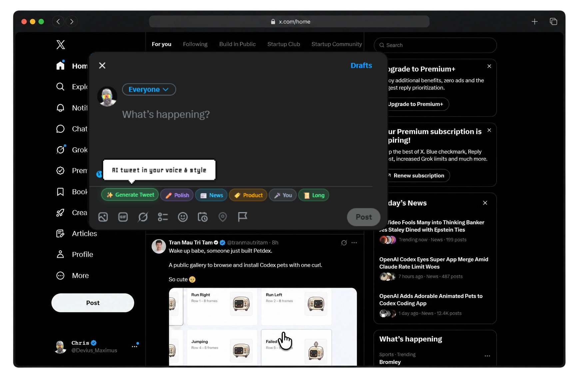Image resolution: width=577 pixels, height=384 pixels.
Task: Open Chat bubble icon in sidebar
Action: pyautogui.click(x=60, y=129)
